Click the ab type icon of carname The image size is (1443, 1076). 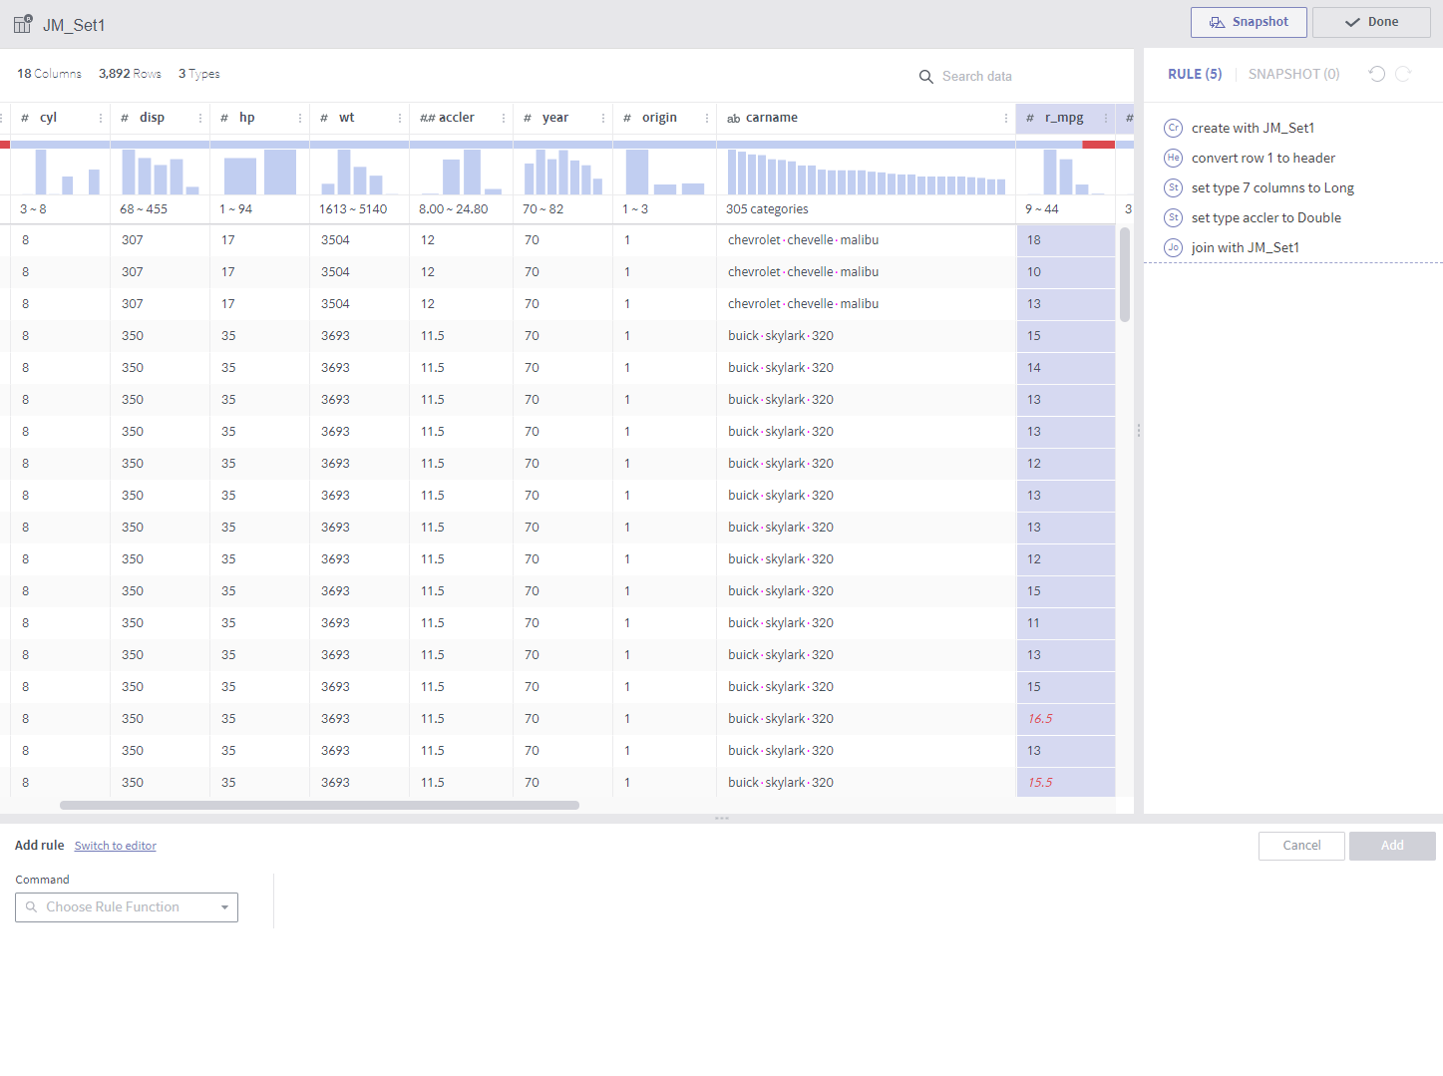click(733, 118)
